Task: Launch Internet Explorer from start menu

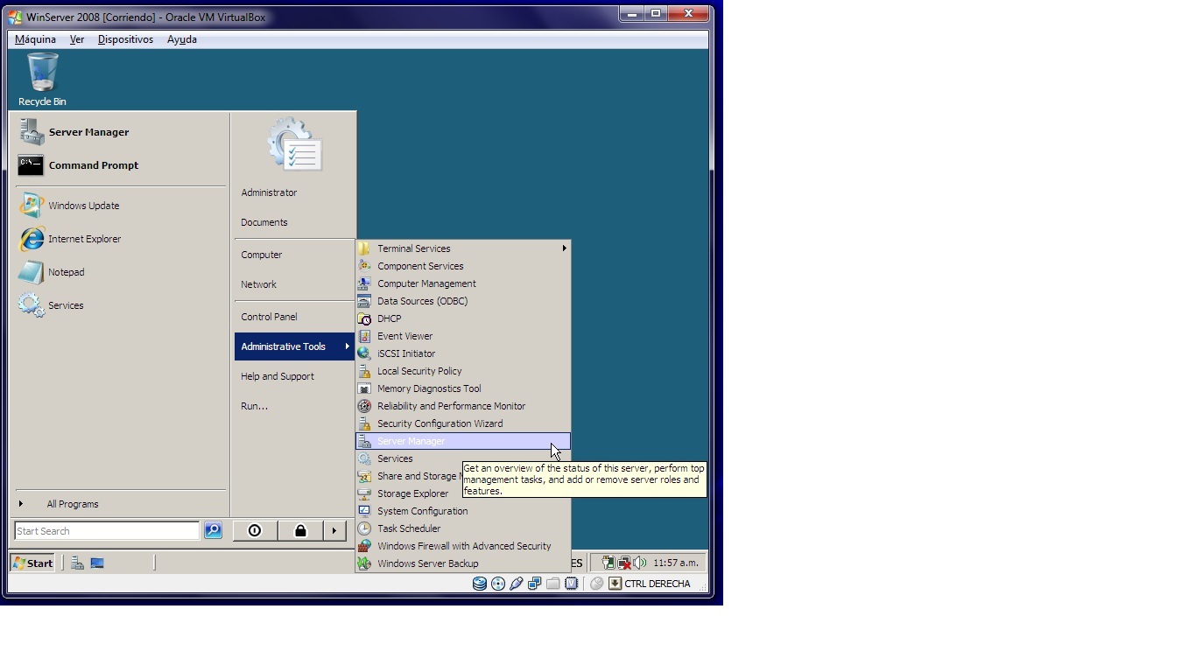Action: 121,239
